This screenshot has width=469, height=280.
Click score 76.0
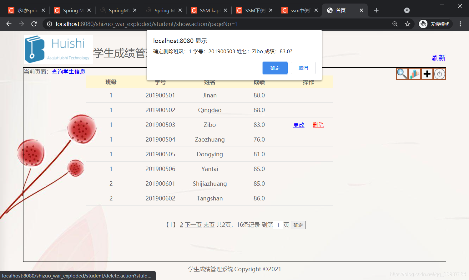[x=259, y=140]
